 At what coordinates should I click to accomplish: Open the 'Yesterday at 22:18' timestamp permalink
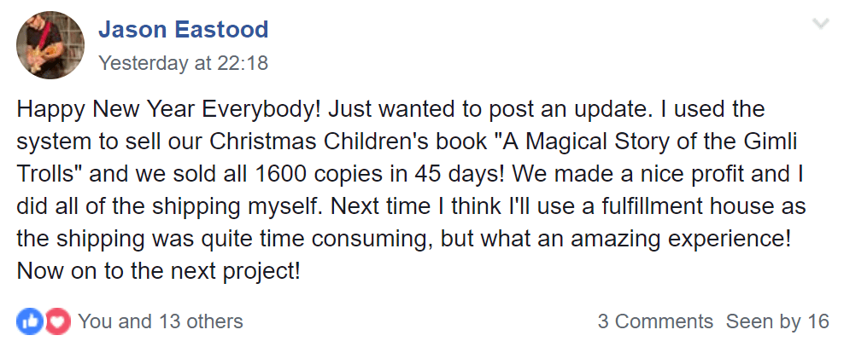tap(183, 63)
